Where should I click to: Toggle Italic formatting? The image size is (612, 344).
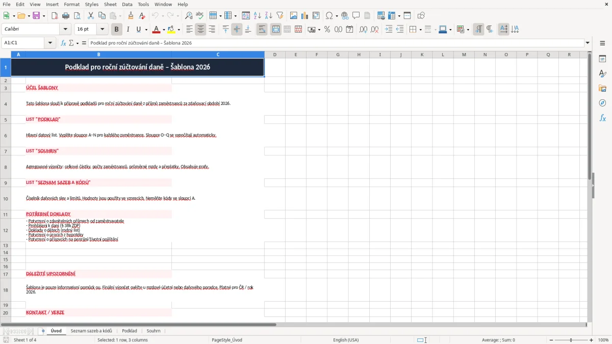click(x=128, y=30)
